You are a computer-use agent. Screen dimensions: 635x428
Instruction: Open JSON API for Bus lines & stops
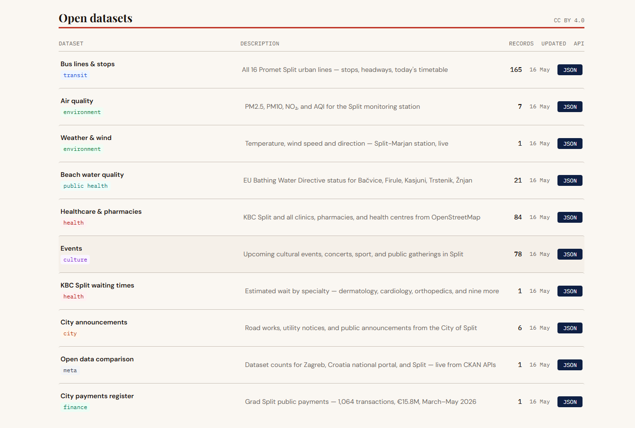570,70
